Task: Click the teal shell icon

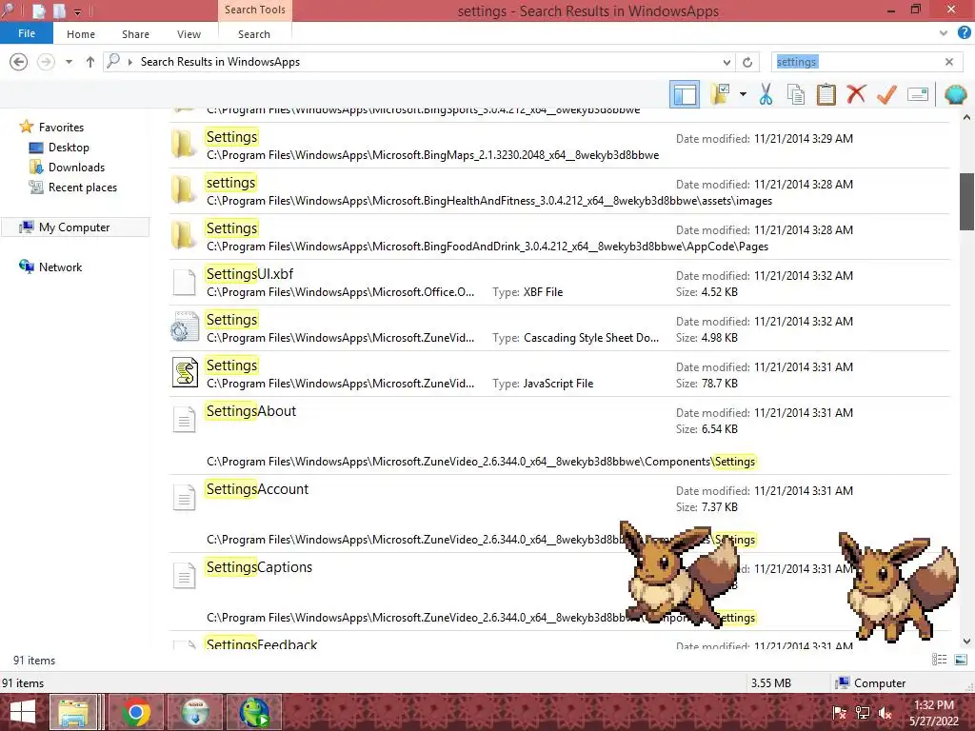Action: pyautogui.click(x=955, y=94)
